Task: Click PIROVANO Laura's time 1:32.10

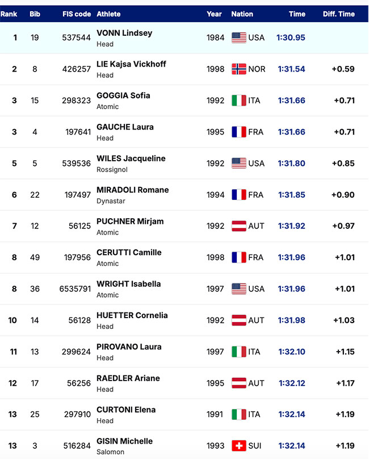Action: (x=292, y=352)
